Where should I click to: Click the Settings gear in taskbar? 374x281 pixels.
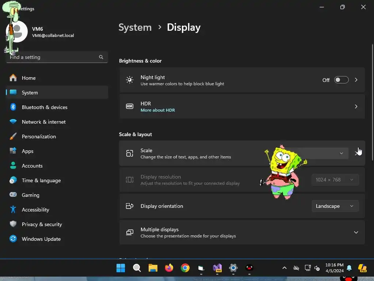pyautogui.click(x=233, y=268)
